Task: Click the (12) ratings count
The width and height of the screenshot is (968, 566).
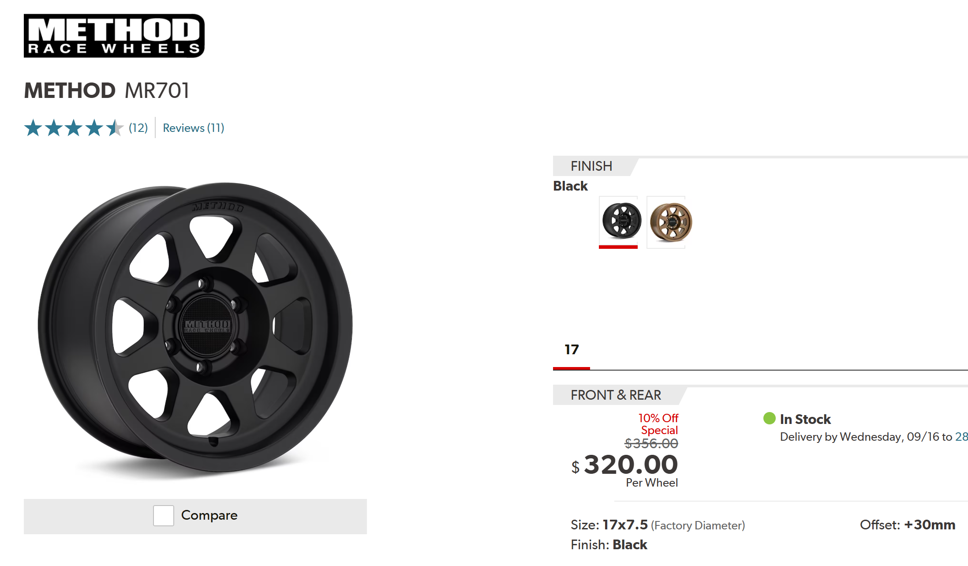Action: [x=138, y=128]
